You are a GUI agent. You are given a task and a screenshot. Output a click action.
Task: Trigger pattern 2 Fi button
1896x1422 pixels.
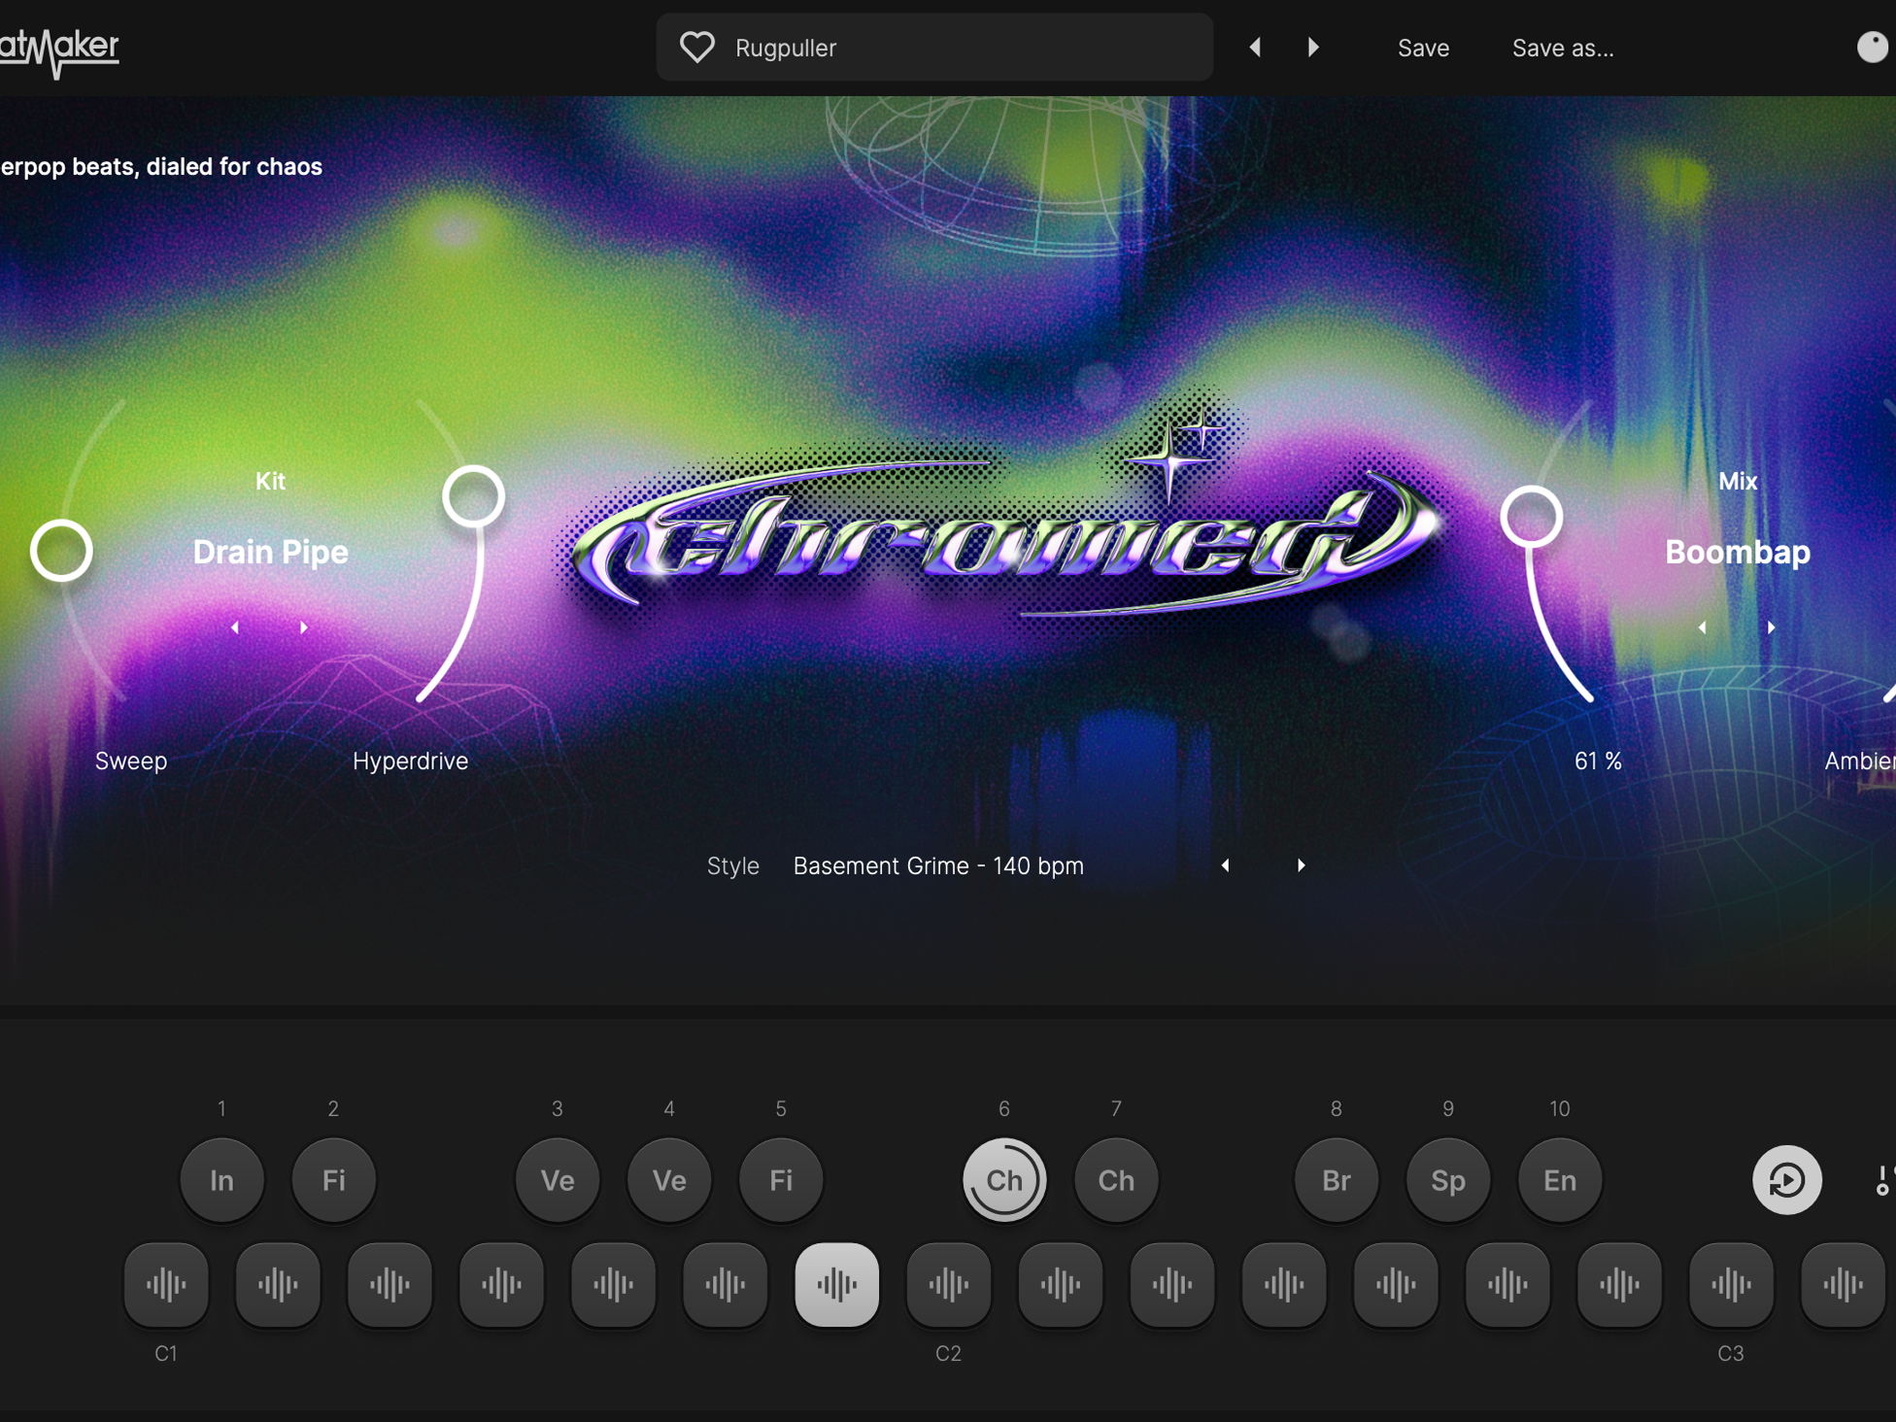[x=333, y=1180]
